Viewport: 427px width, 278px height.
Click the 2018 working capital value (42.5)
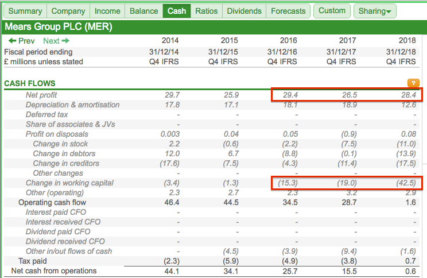(406, 183)
